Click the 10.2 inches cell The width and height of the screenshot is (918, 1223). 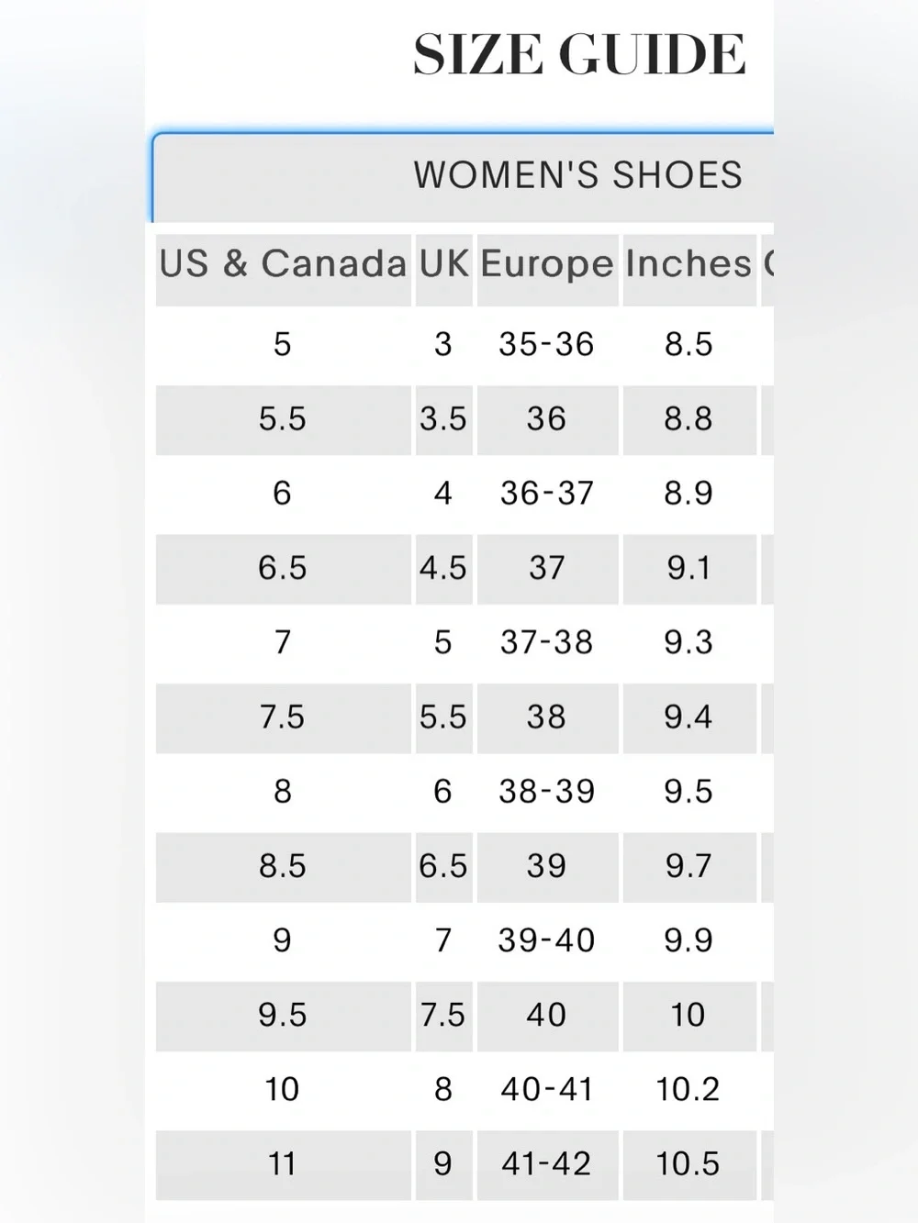click(x=689, y=1090)
